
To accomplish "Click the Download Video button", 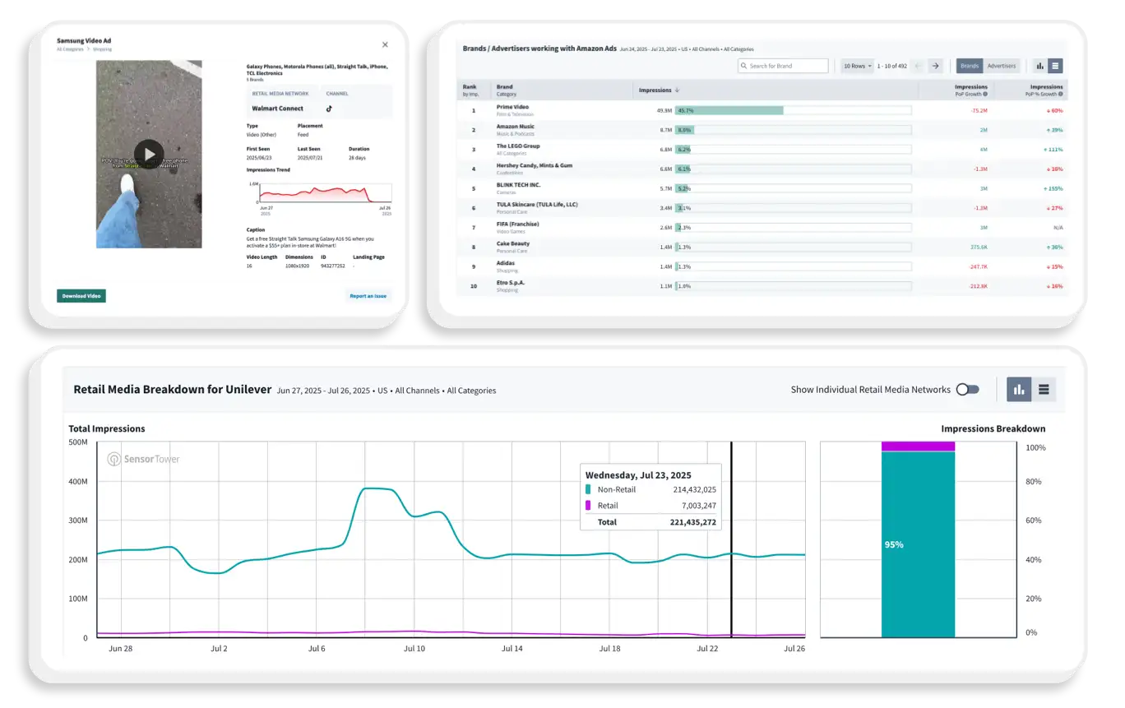I will (81, 295).
